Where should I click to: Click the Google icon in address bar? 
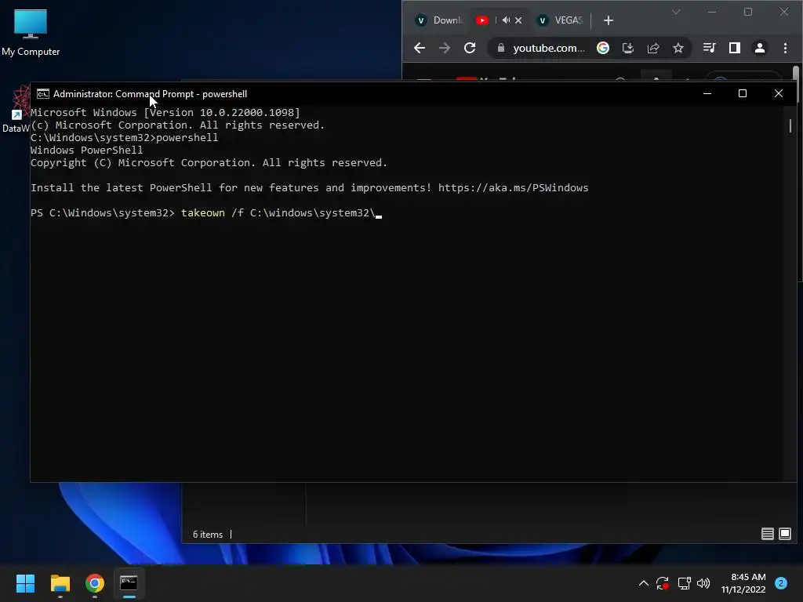[603, 48]
